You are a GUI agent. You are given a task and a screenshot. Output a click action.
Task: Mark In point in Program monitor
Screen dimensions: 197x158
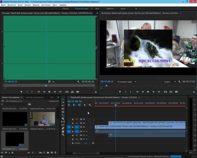pyautogui.click(x=126, y=92)
